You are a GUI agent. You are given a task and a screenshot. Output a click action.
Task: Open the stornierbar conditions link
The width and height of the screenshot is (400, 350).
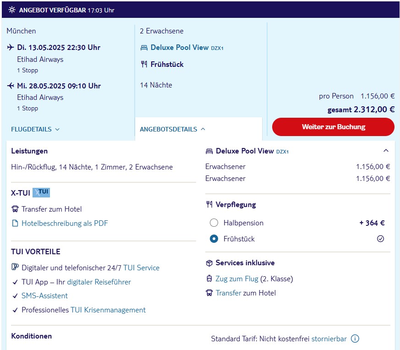(329, 339)
